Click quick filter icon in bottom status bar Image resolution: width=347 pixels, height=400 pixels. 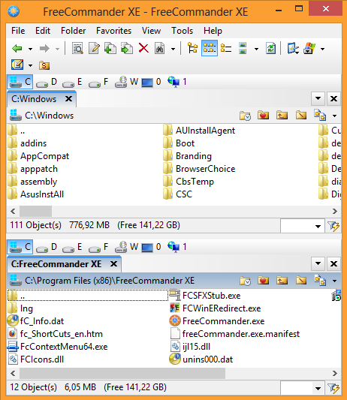pyautogui.click(x=333, y=388)
